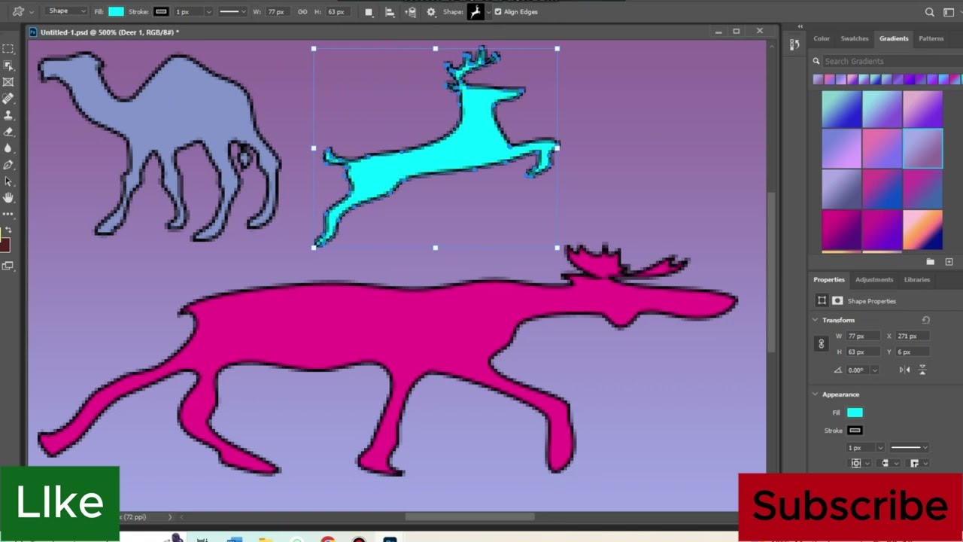Toggle Align Edges checkbox
Screen dimensions: 963x542
[x=498, y=12]
